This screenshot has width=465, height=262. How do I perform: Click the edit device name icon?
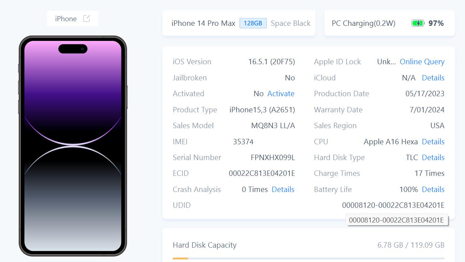[x=87, y=19]
